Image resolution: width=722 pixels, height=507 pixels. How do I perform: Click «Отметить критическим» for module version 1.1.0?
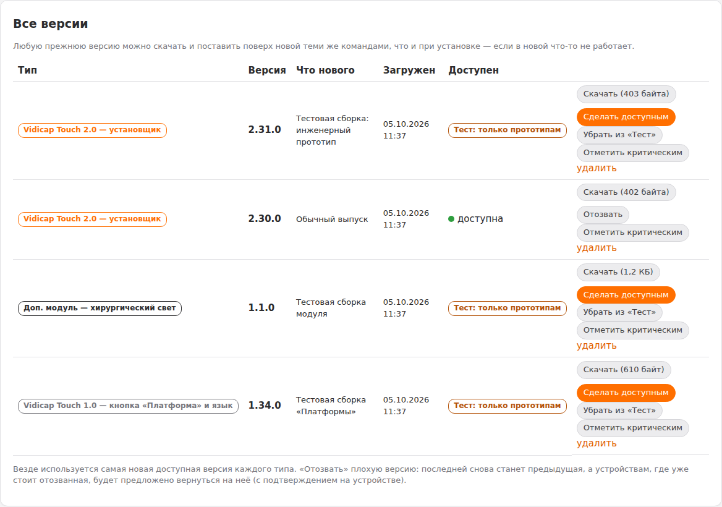pyautogui.click(x=632, y=330)
